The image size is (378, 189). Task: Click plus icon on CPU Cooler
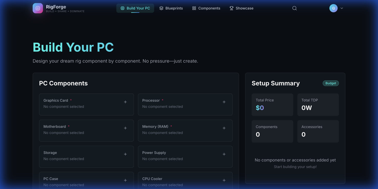click(224, 180)
